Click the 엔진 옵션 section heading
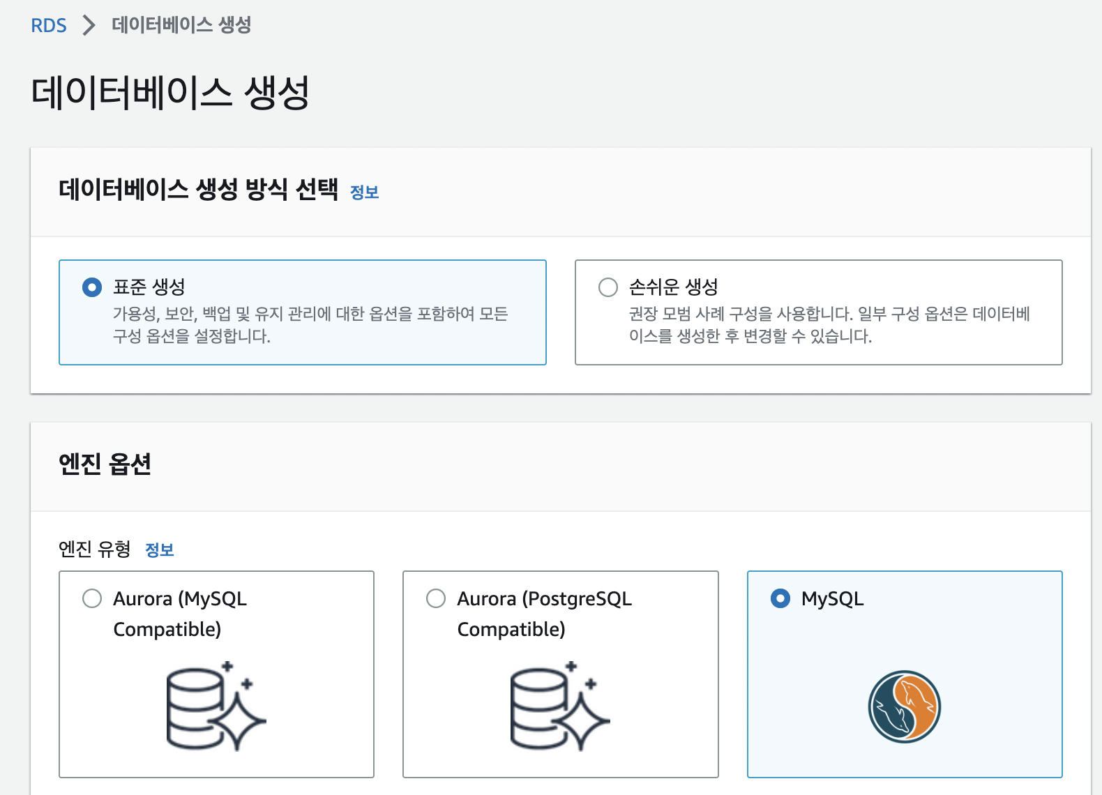Screen dimensions: 1102x795 (x=105, y=464)
